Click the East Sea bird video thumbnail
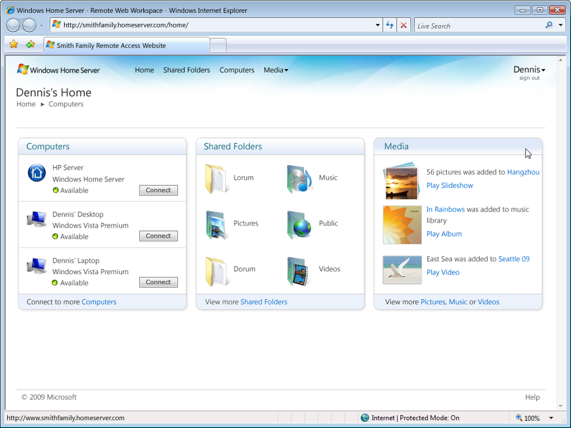The height and width of the screenshot is (428, 571). click(x=402, y=270)
